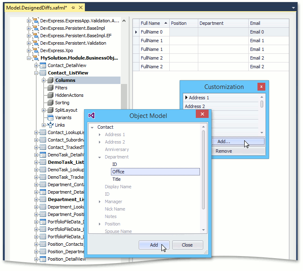Expand Address 1 in Object Model
The width and height of the screenshot is (303, 271).
point(99,134)
